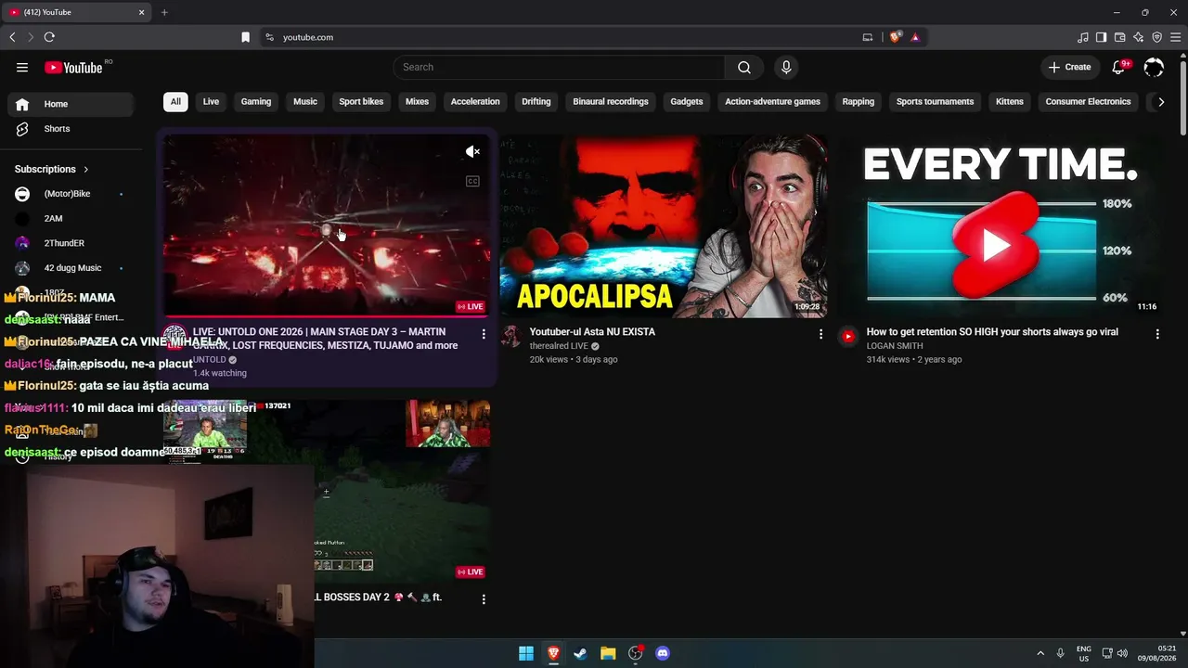Image resolution: width=1188 pixels, height=668 pixels.
Task: Select the Binaural recordings chip
Action: tap(611, 101)
